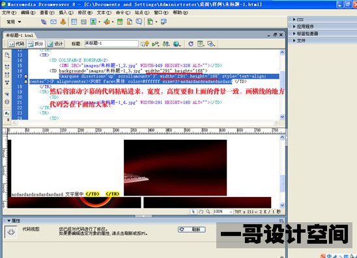Select the hand tool in status bar

pos(201,212)
